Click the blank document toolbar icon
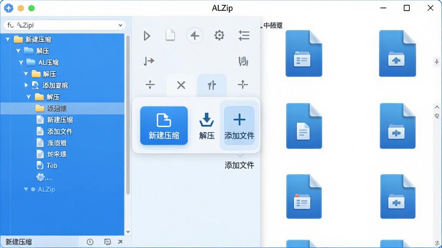Screen dimensions: 442x248 tap(170, 35)
